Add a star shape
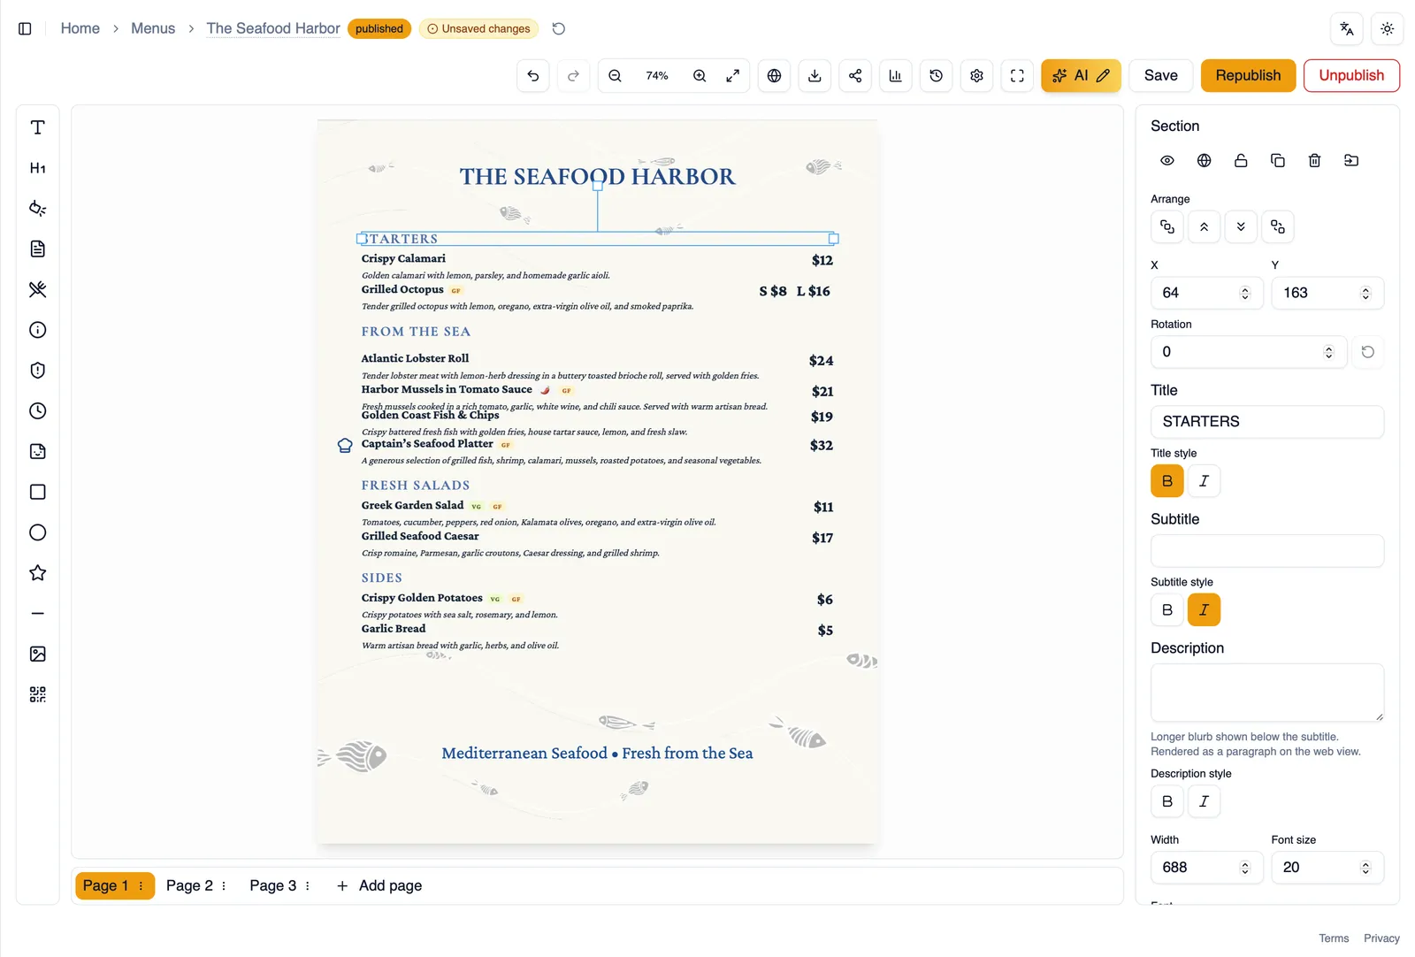 click(37, 573)
